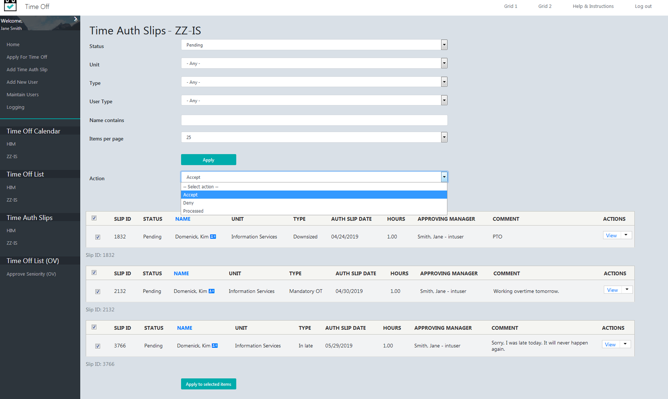The height and width of the screenshot is (399, 668).
Task: Open Help & Instructions
Action: 593,6
